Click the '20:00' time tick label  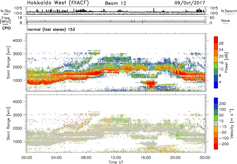(175, 157)
